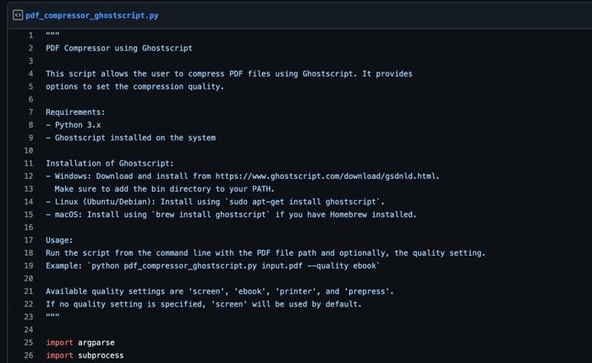Click 'Ghostscript installed on the system' line
Image resolution: width=592 pixels, height=363 pixels.
click(x=135, y=138)
